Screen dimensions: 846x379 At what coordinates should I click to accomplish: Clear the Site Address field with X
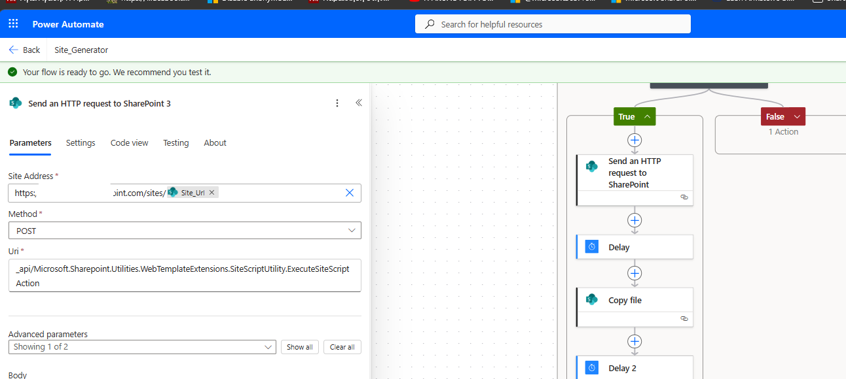(349, 193)
